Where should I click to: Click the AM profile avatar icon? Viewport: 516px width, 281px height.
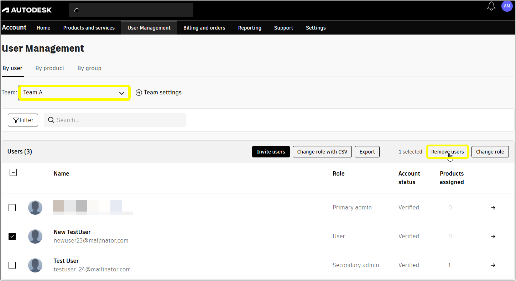tap(507, 6)
